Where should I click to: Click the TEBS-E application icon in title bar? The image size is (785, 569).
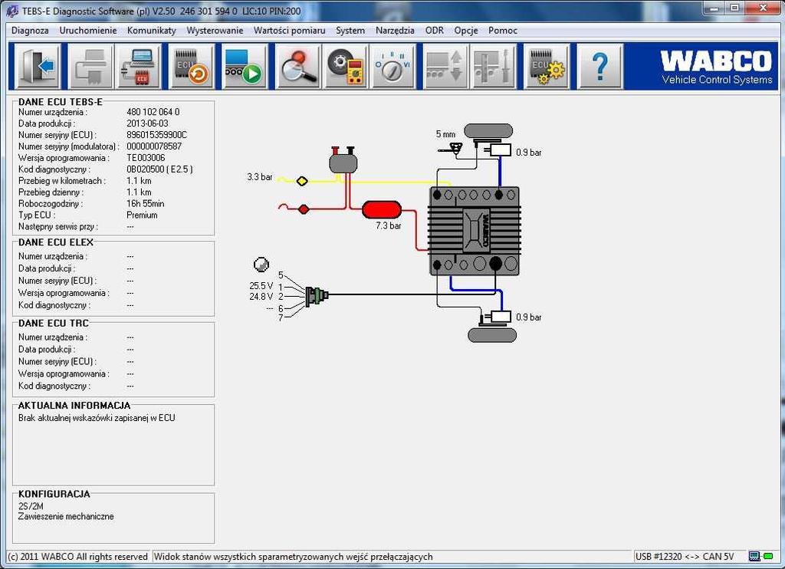(x=12, y=11)
